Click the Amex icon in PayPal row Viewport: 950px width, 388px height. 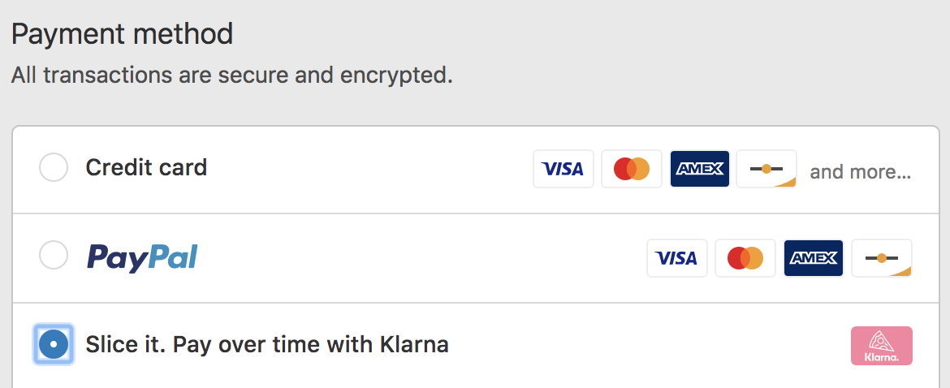814,258
